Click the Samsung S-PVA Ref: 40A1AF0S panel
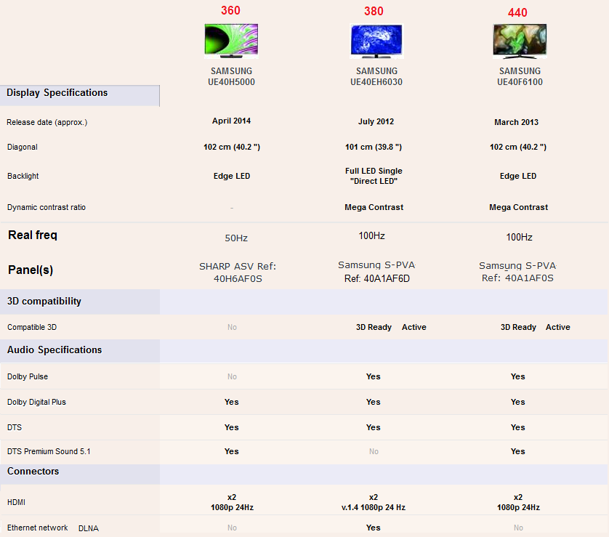Viewport: 609px width, 537px height. 517,272
